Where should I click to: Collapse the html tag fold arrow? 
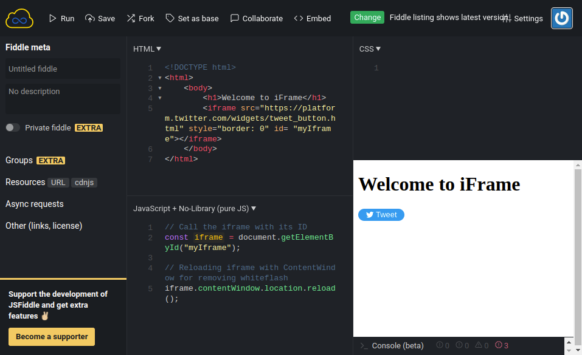(x=160, y=78)
